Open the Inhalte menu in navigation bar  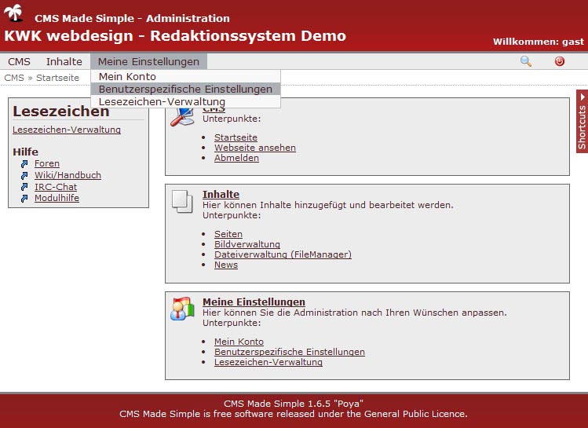pos(64,61)
